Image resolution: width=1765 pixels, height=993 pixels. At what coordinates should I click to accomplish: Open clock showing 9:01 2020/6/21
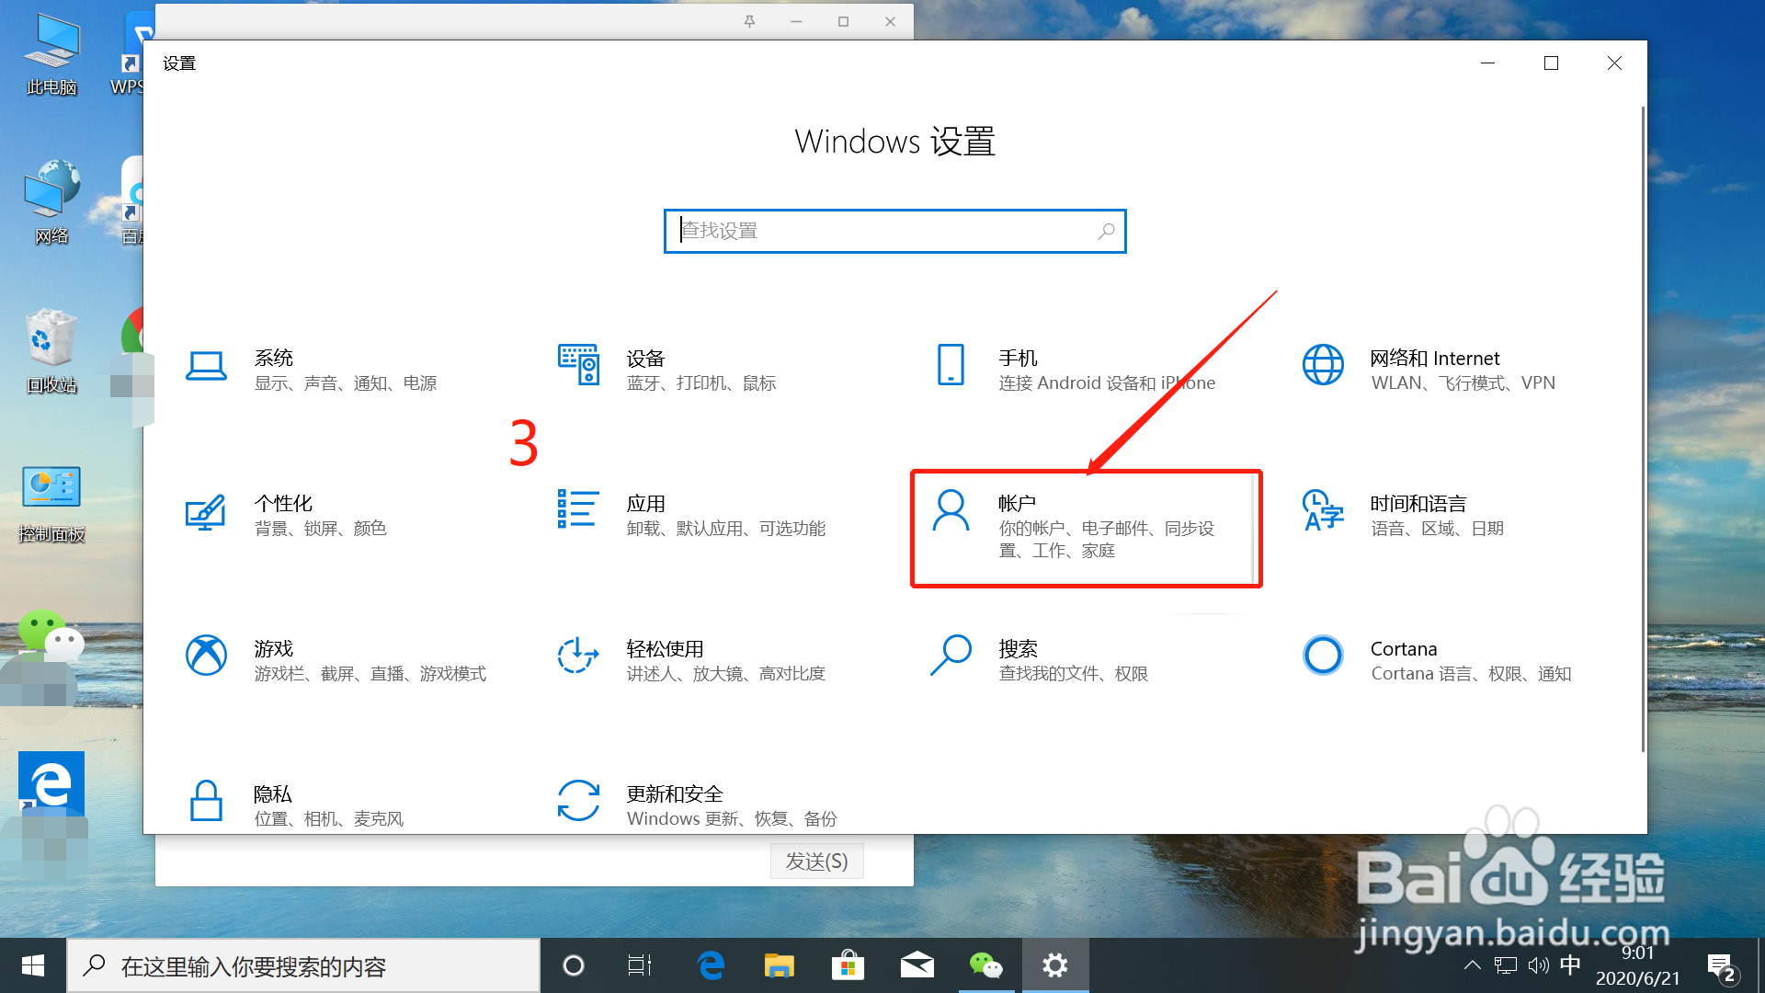point(1637,965)
